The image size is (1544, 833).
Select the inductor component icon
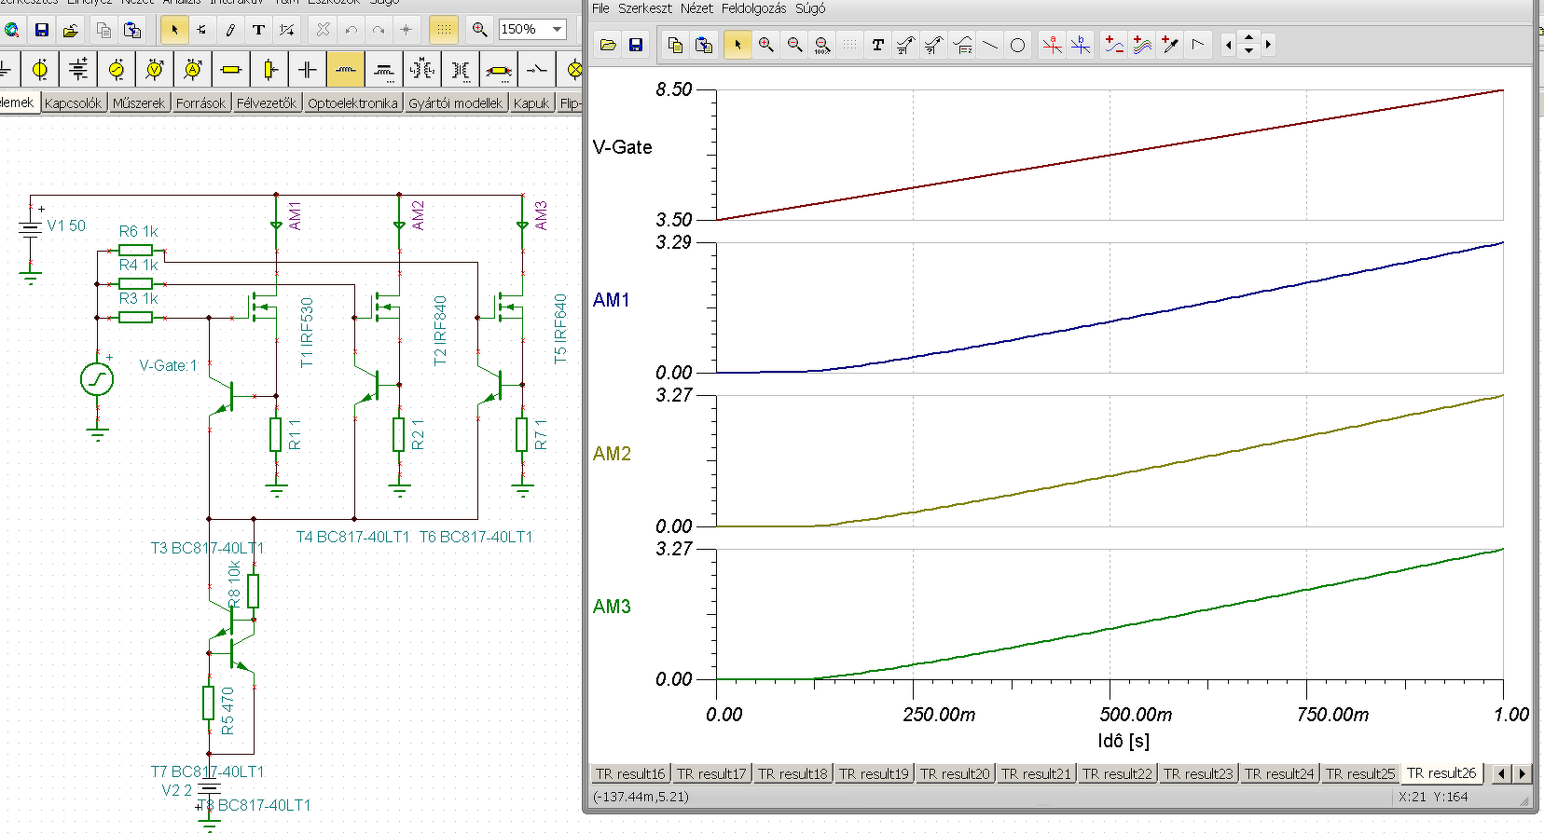click(x=345, y=69)
